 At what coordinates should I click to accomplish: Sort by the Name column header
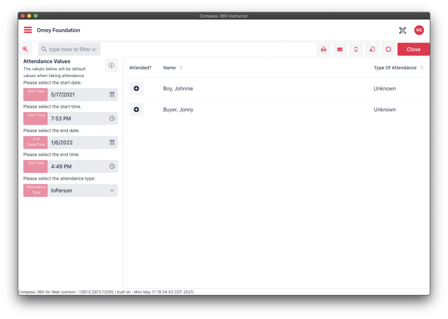pyautogui.click(x=170, y=68)
